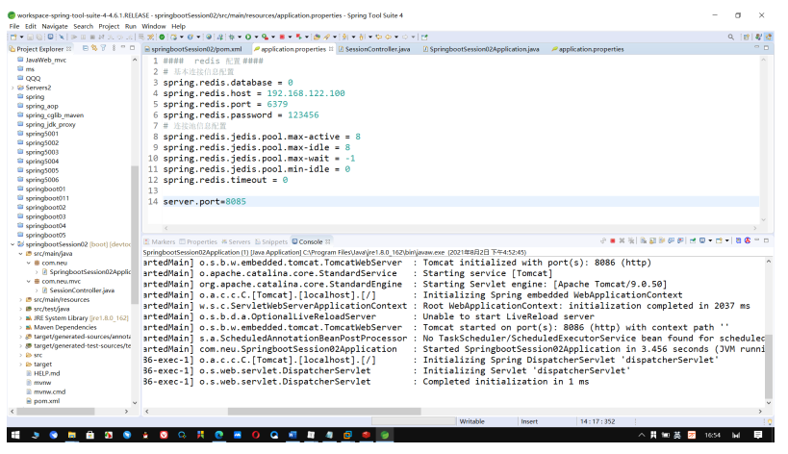Toggle Show Console When Standard Out Changes
The width and height of the screenshot is (788, 454).
pyautogui.click(x=672, y=241)
